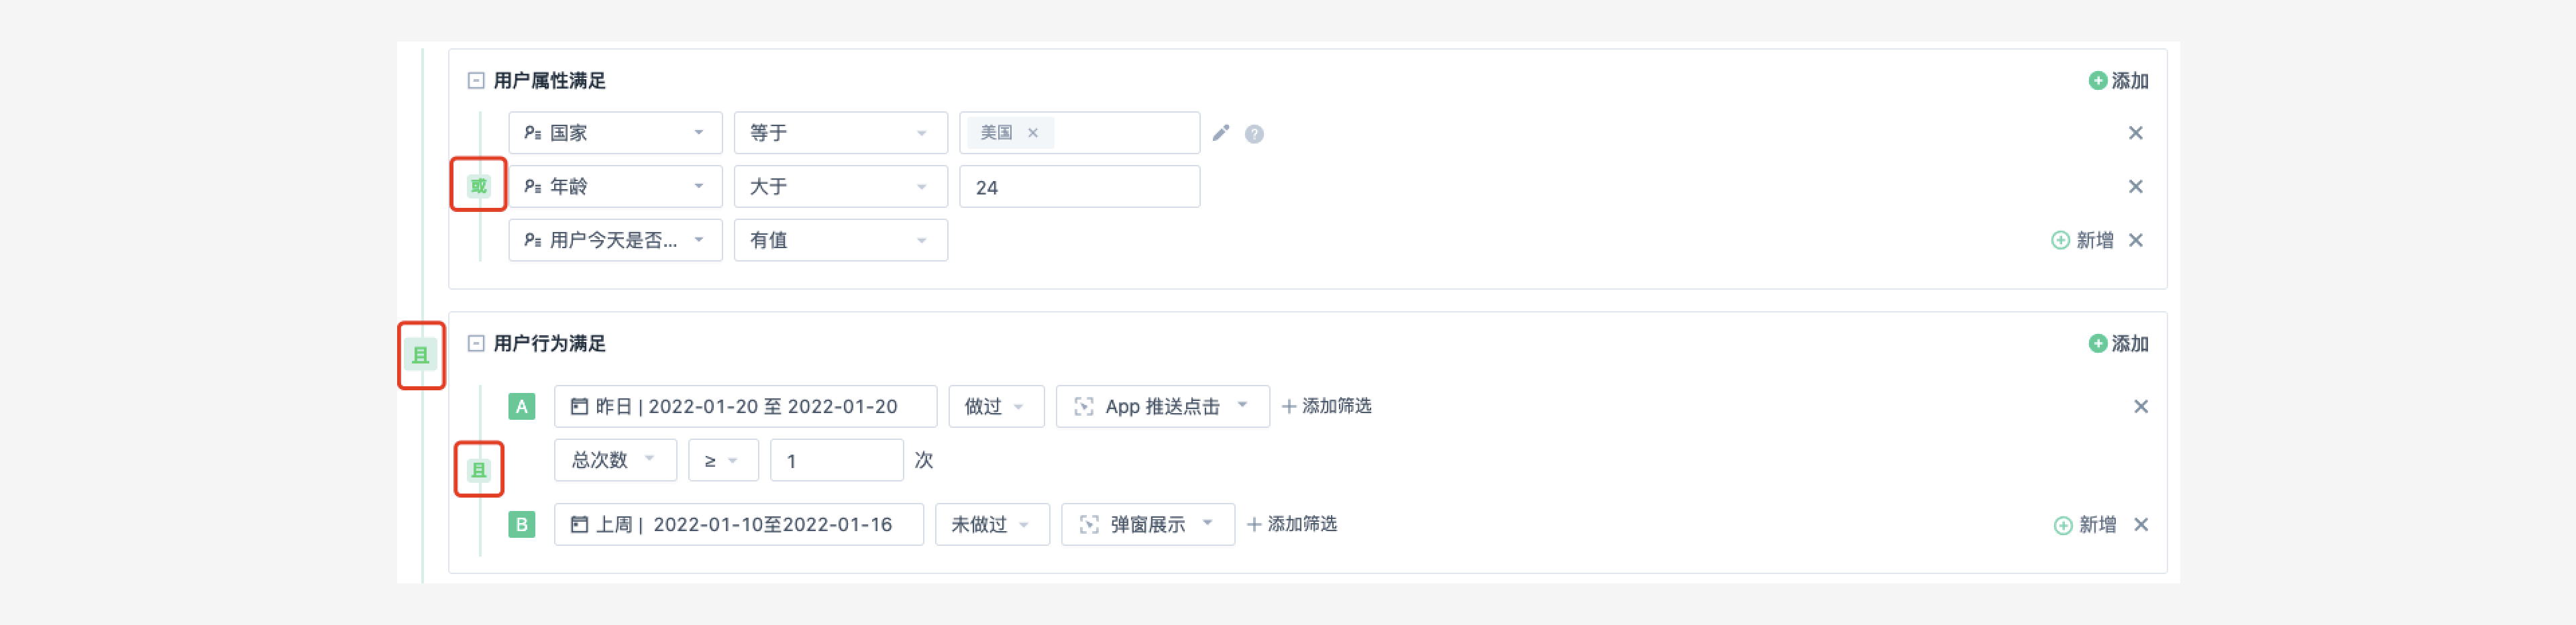Open the 大于 comparison operator dropdown

pyautogui.click(x=840, y=187)
